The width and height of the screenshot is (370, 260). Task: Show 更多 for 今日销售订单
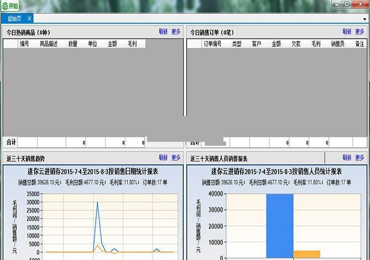click(359, 31)
